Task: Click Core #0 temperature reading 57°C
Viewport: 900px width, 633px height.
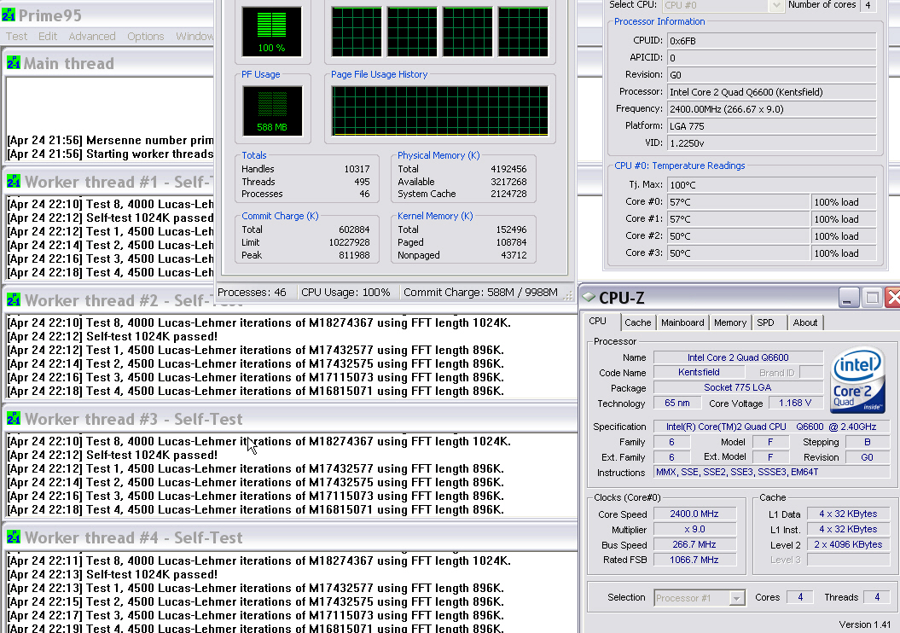Action: (x=738, y=202)
